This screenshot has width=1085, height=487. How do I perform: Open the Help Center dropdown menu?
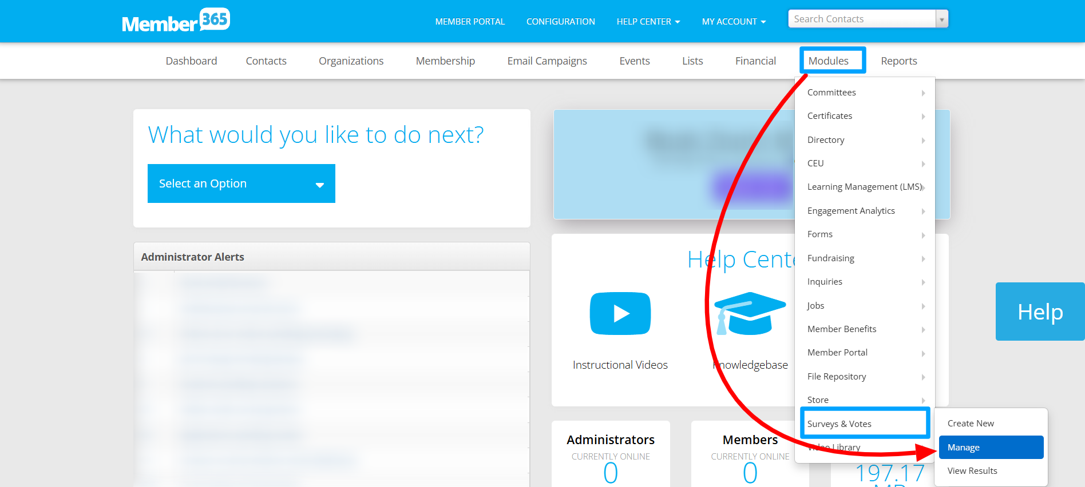coord(648,22)
